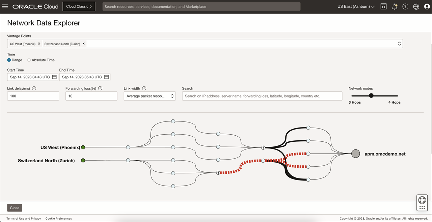Open Cookie Preferences
The image size is (432, 222).
pos(58,218)
